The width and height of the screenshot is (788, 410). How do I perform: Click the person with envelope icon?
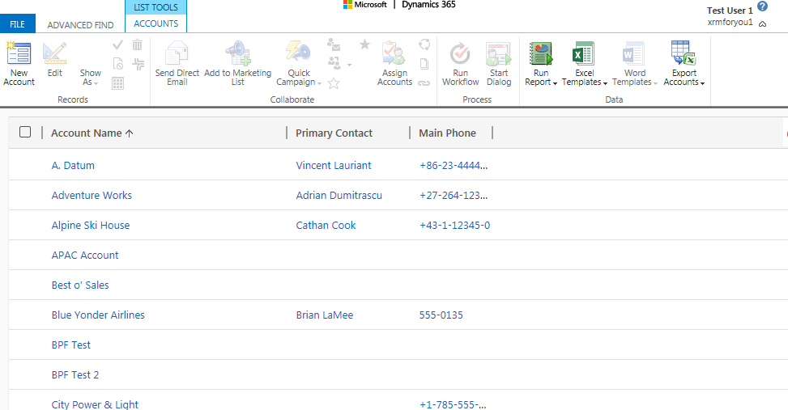pos(334,44)
